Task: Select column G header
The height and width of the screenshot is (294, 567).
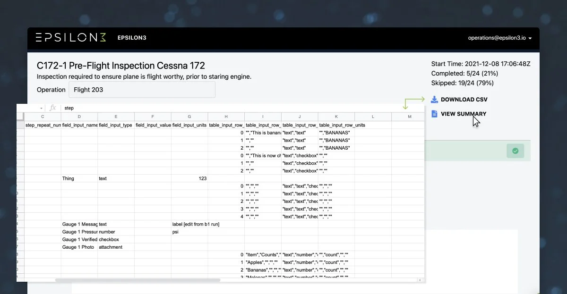Action: click(x=190, y=117)
